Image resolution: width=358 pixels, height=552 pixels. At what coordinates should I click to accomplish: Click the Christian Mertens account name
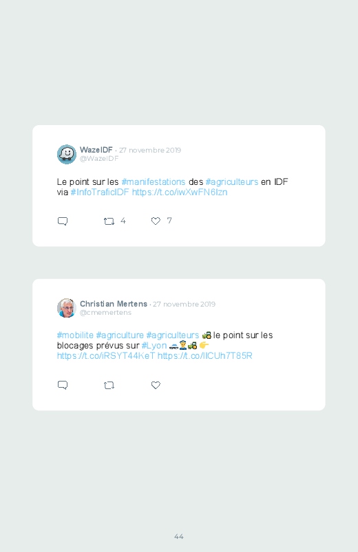click(x=114, y=304)
